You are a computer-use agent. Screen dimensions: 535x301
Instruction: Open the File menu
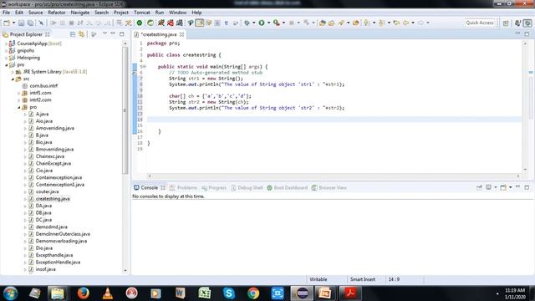(x=6, y=13)
